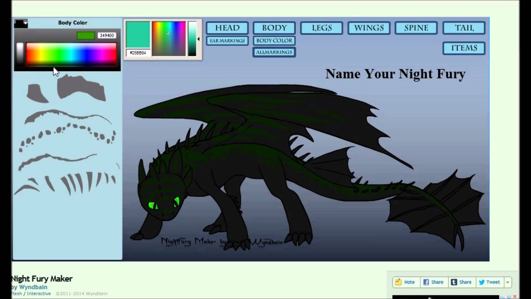
Task: Click the green selected color preview swatch
Action: 85,36
